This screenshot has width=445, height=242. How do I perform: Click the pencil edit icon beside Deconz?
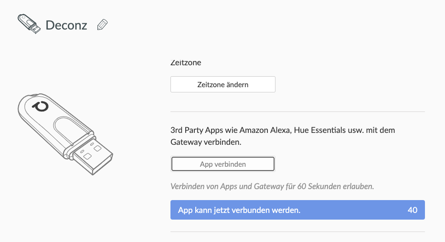[102, 25]
